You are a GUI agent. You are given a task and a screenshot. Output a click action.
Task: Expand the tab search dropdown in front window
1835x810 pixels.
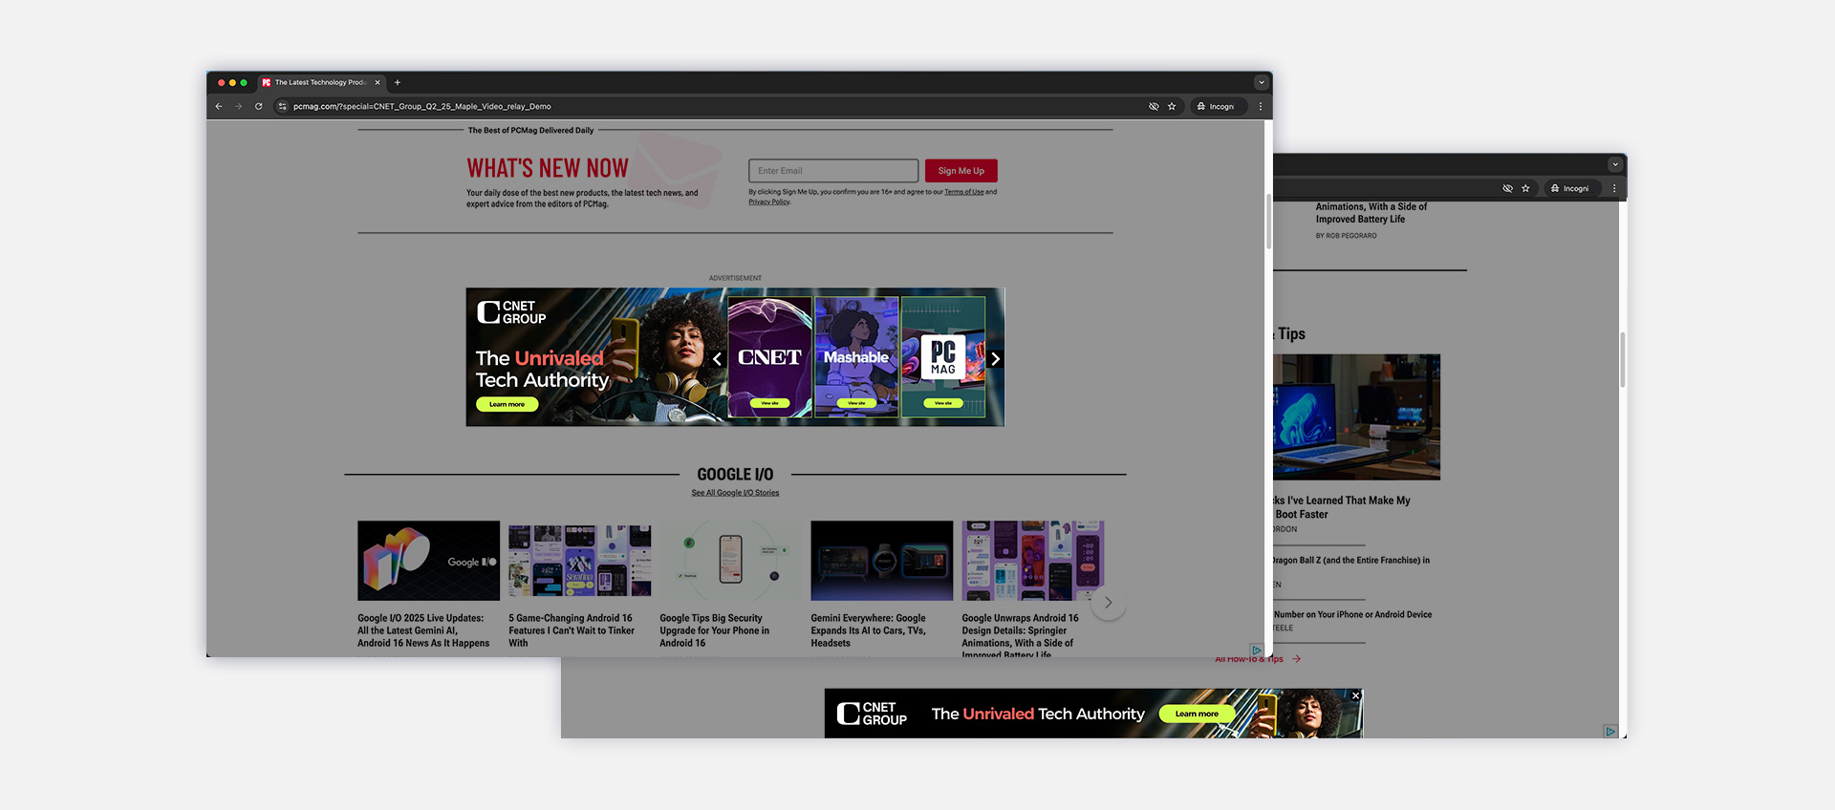1261,83
